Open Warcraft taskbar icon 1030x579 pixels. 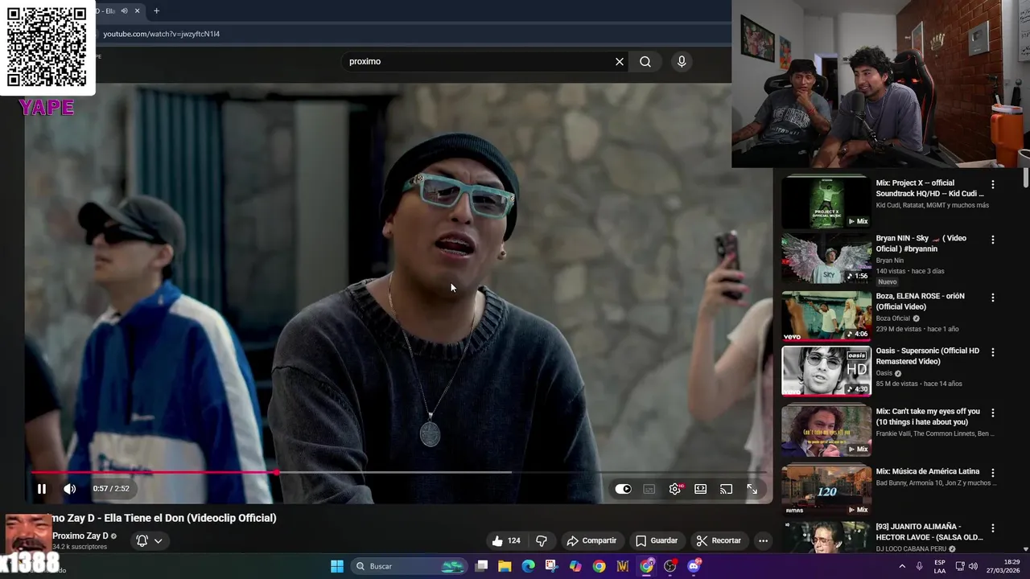click(x=622, y=566)
